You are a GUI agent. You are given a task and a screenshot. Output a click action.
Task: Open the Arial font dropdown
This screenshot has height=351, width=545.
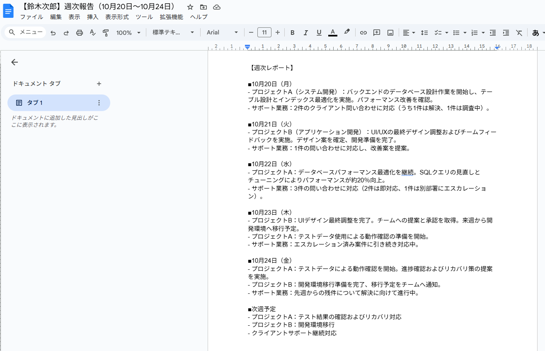[223, 33]
